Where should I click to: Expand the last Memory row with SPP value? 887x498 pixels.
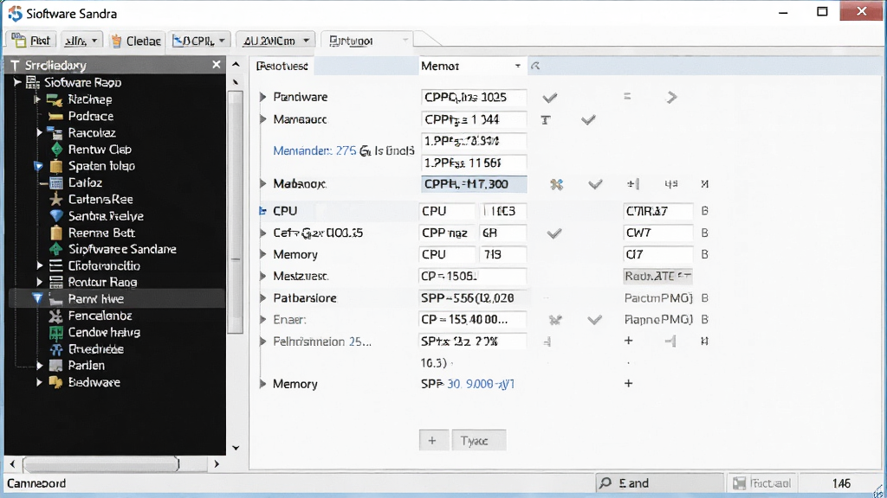coord(263,384)
